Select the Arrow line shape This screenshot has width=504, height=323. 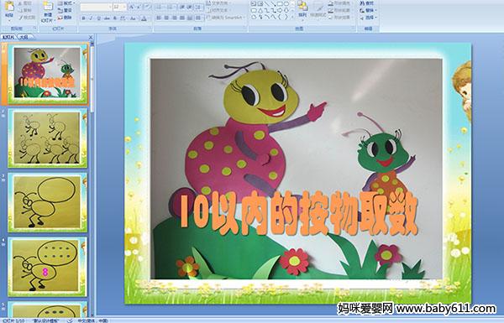click(x=273, y=4)
